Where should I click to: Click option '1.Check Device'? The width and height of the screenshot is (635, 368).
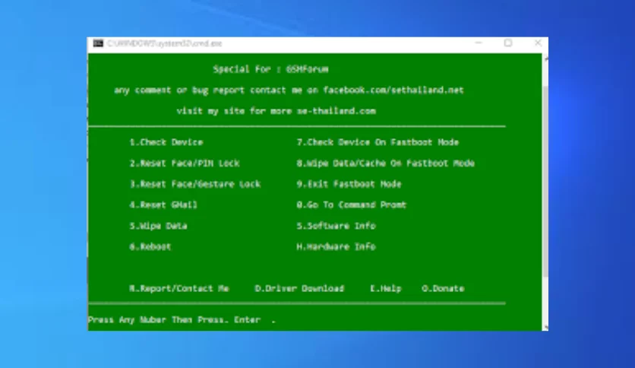point(166,142)
